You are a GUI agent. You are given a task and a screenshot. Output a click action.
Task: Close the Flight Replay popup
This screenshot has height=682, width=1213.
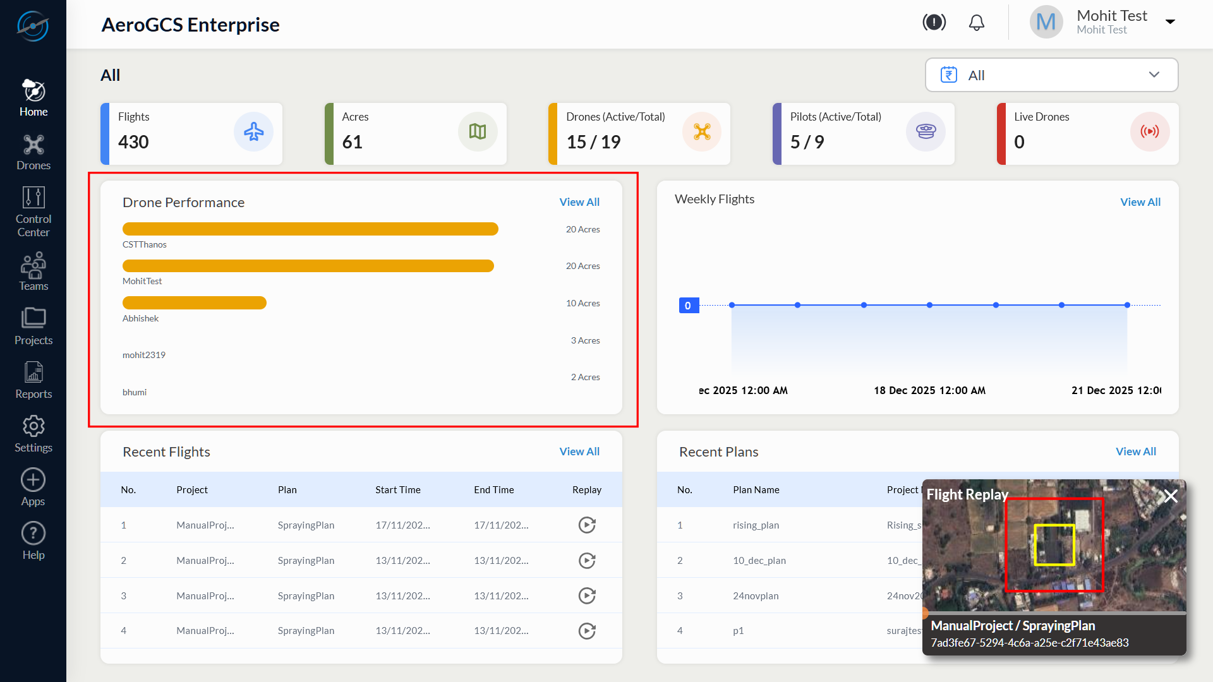coord(1171,496)
